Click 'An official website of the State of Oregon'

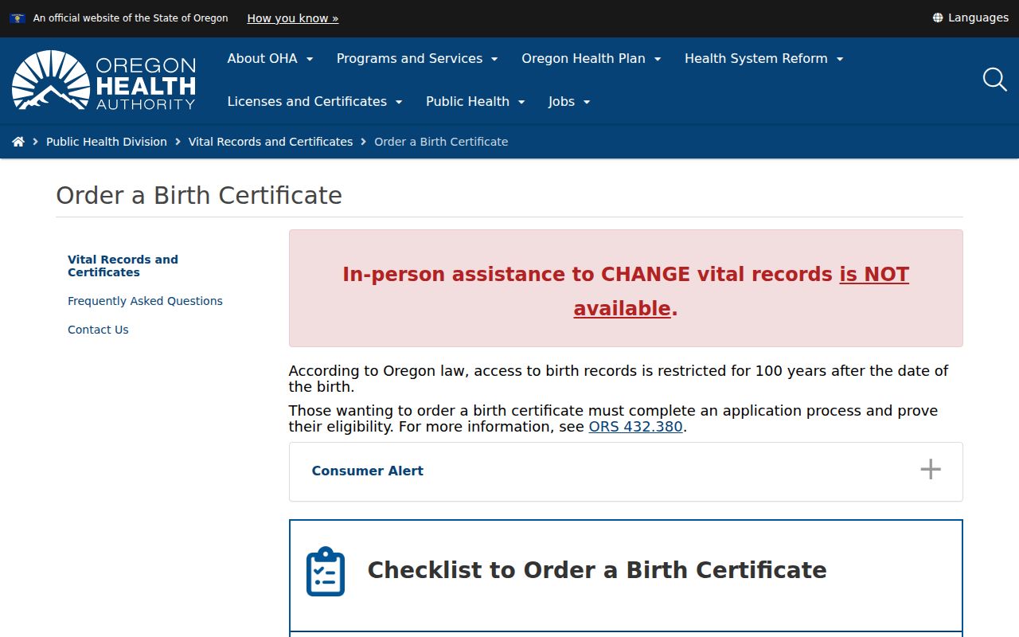coord(131,18)
